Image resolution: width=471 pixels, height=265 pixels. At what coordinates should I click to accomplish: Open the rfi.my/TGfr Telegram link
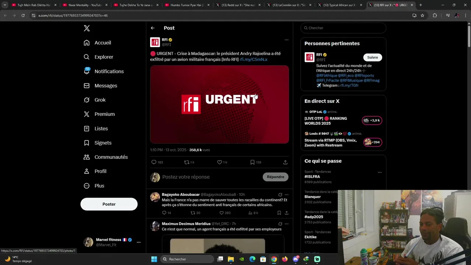[x=349, y=85]
